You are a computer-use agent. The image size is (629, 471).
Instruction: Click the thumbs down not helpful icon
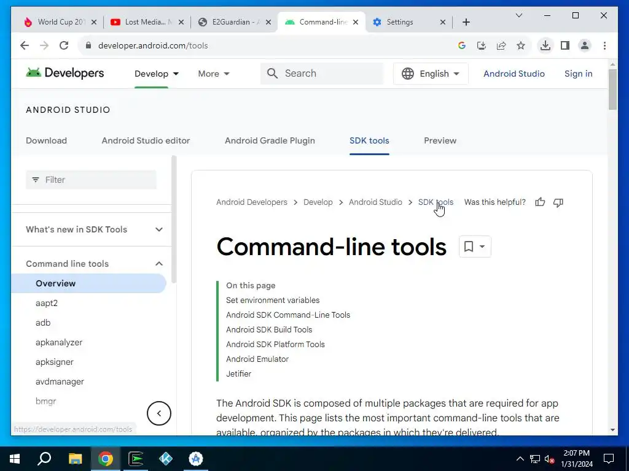click(558, 202)
